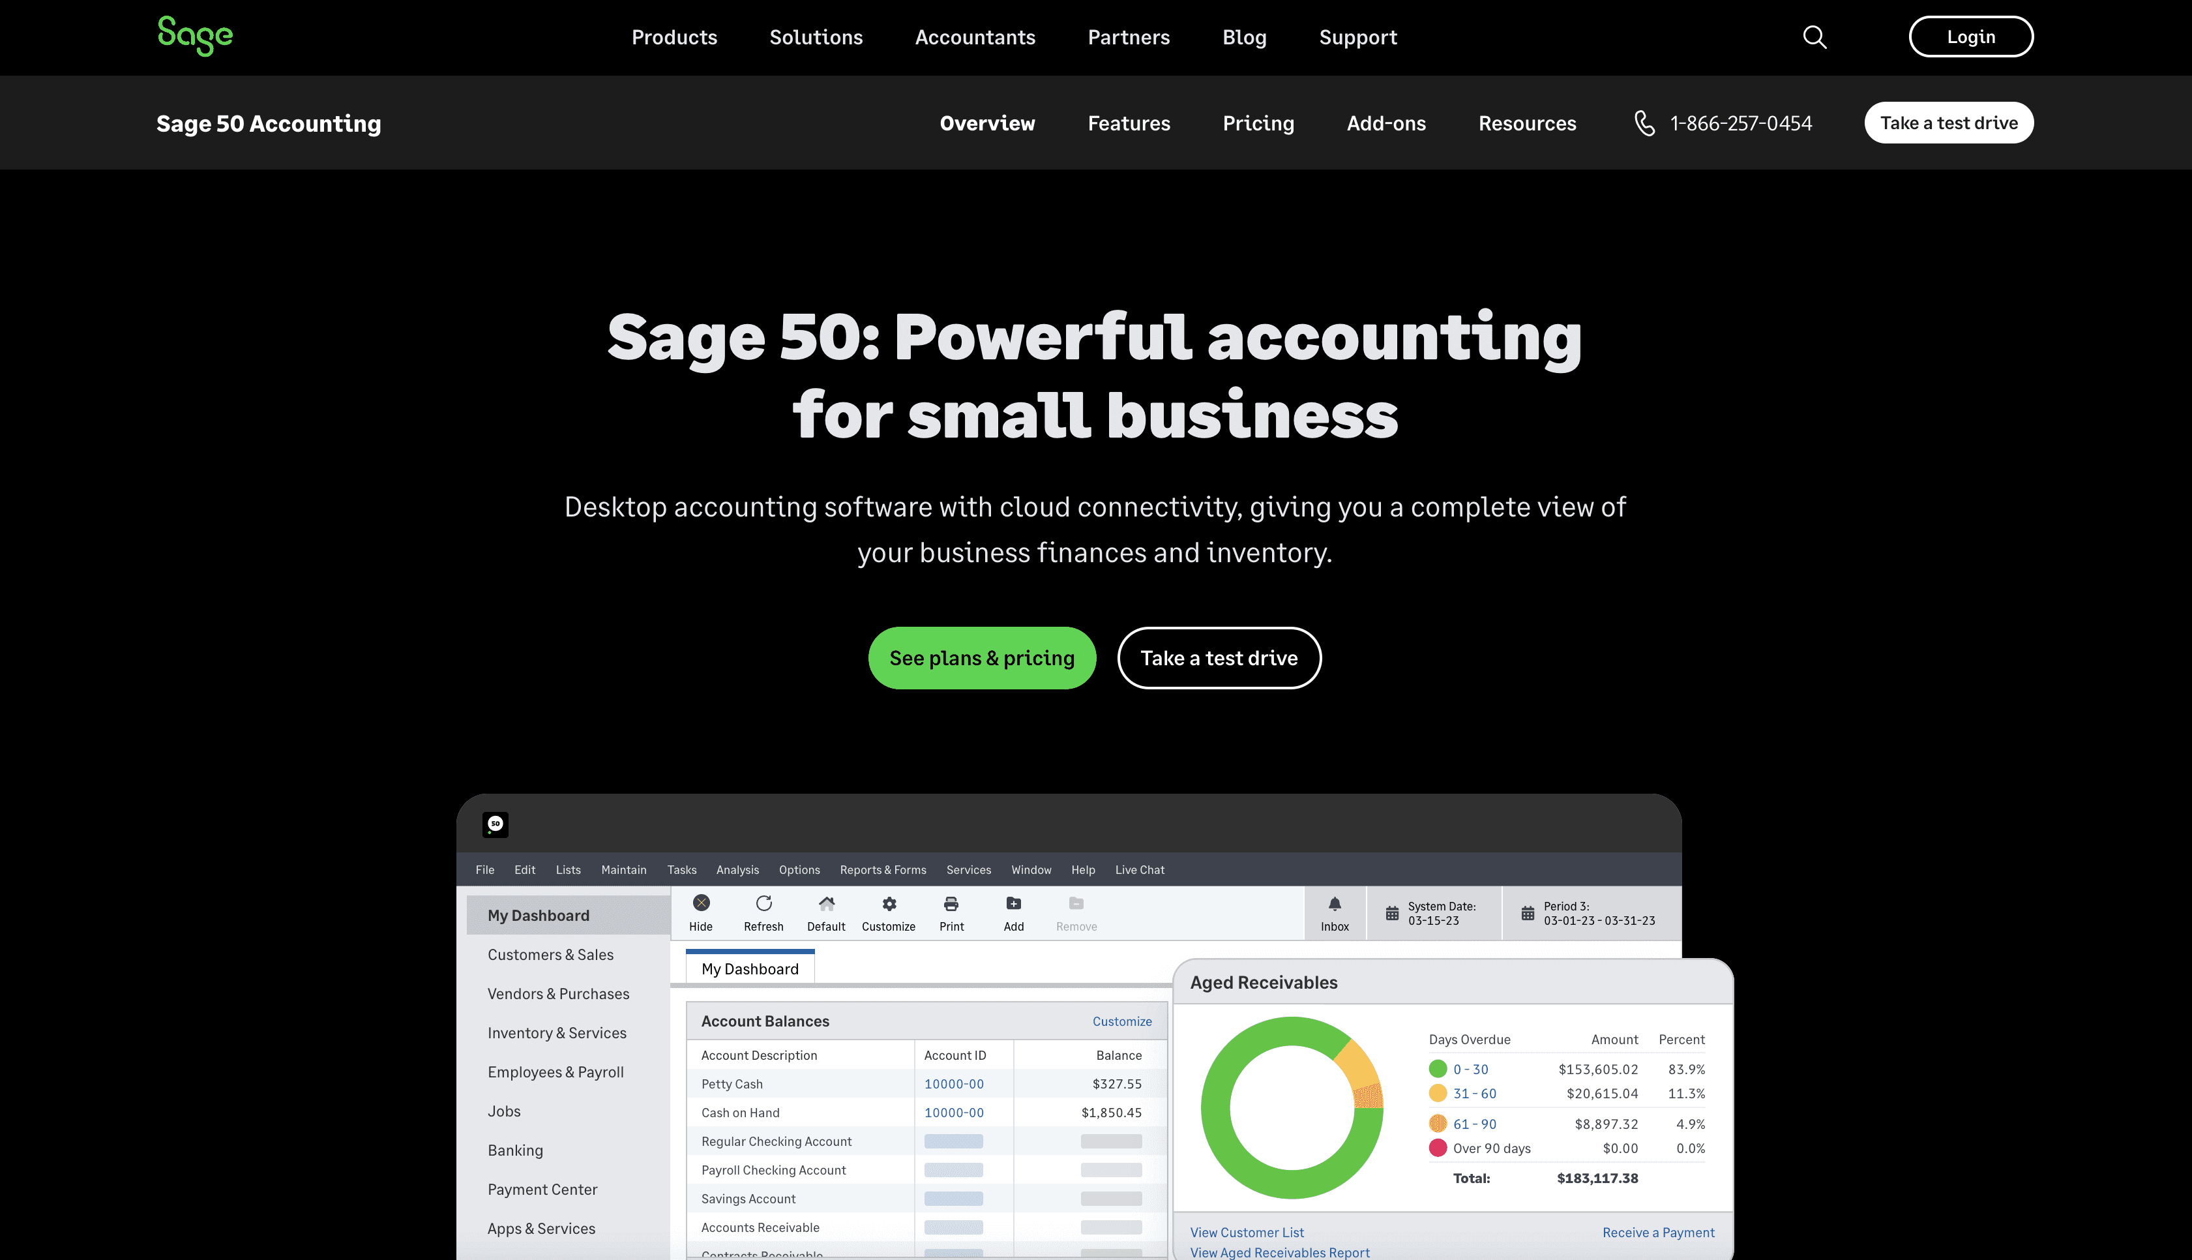Open the Services menu

968,870
